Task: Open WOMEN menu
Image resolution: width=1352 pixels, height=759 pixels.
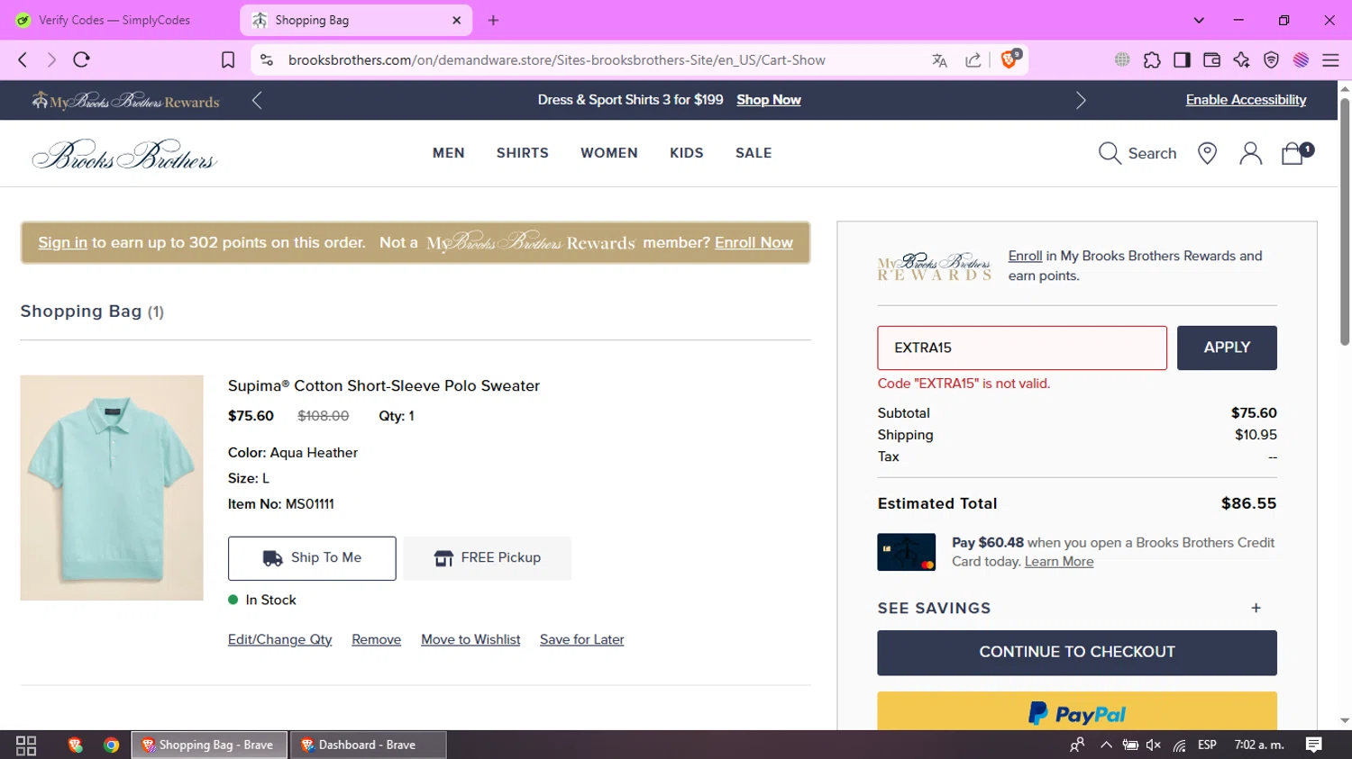Action: [x=609, y=153]
